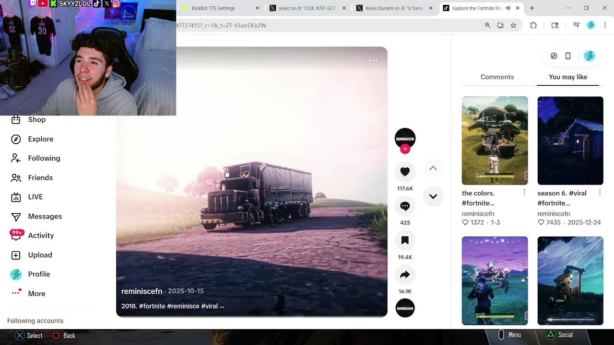The height and width of the screenshot is (345, 614).
Task: Play 'season 6. #viral' video thumbnail
Action: pos(570,140)
